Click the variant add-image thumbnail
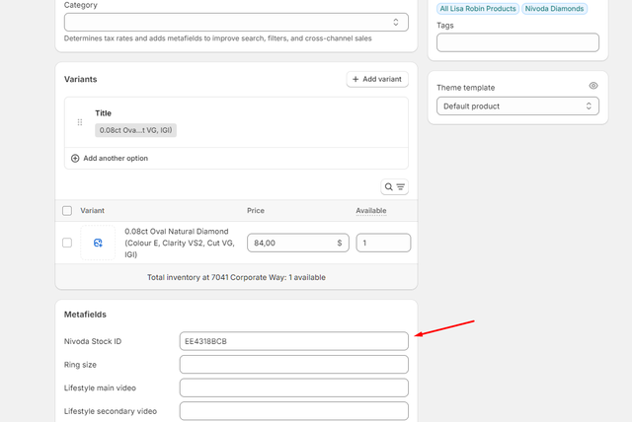This screenshot has height=422, width=632. tap(98, 243)
